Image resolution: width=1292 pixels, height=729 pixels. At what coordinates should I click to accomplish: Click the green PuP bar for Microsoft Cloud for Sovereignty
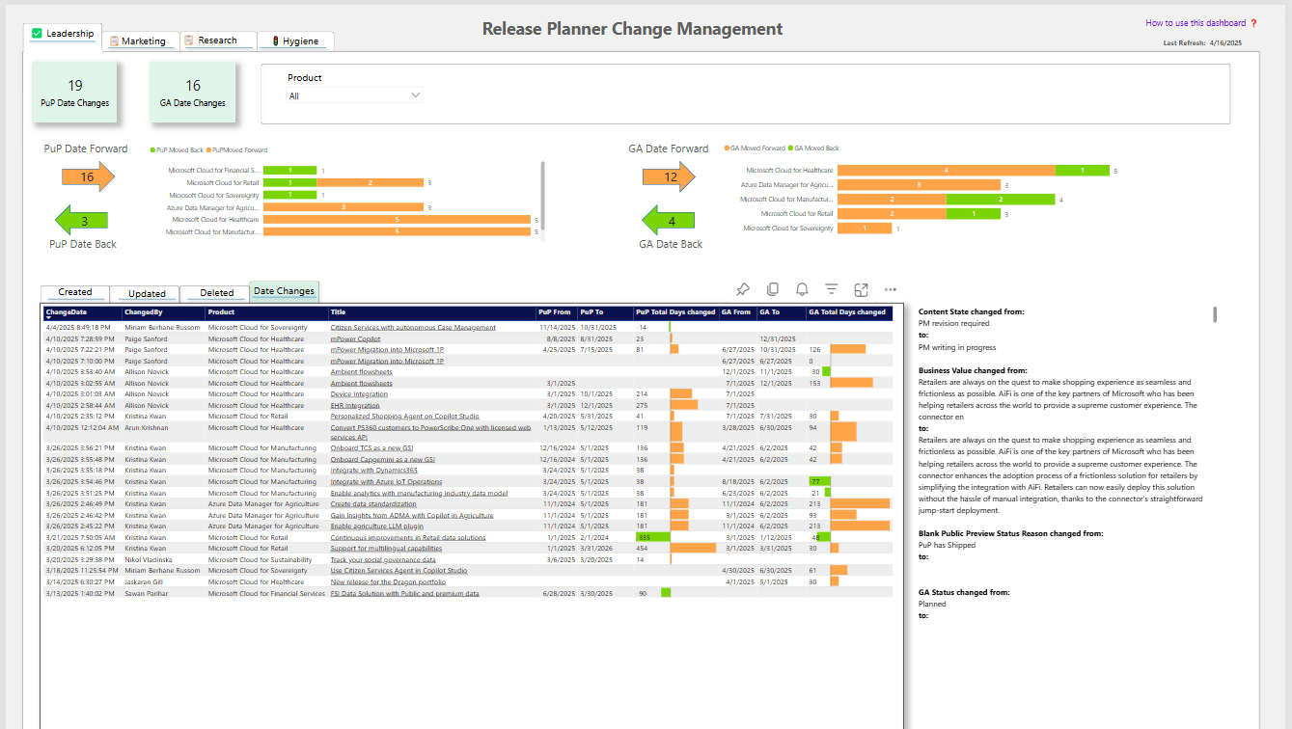pos(289,195)
